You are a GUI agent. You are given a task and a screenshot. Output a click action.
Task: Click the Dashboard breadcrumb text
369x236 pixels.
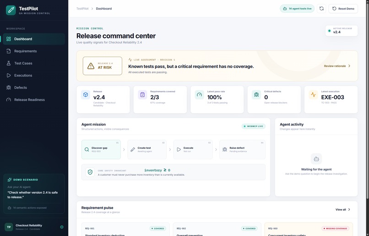point(104,9)
